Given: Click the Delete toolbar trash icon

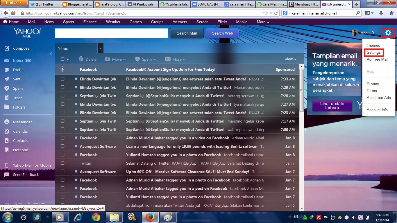Looking at the screenshot, I should [x=81, y=59].
